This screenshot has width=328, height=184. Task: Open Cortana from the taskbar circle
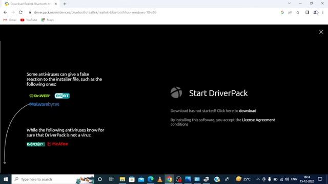(100, 179)
